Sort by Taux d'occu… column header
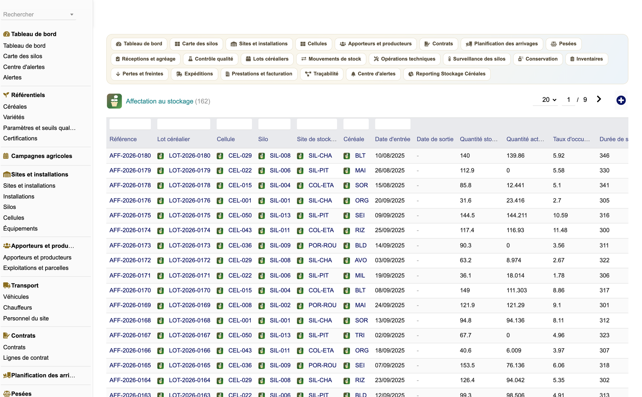642x397 pixels. pos(571,139)
